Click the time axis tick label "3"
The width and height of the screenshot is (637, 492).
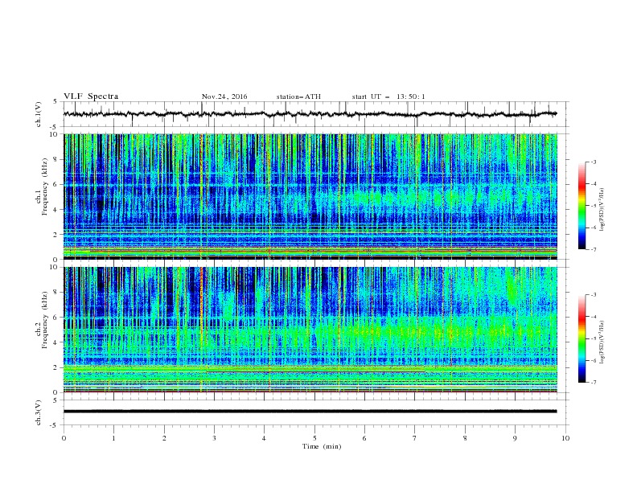click(214, 438)
